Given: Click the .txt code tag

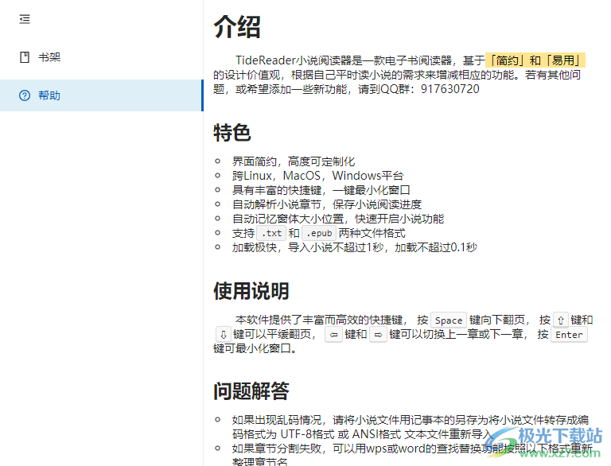Looking at the screenshot, I should click(x=271, y=233).
